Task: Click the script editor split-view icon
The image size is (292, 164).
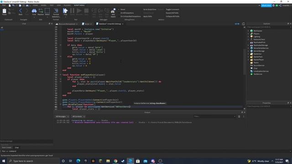Action: click(243, 24)
